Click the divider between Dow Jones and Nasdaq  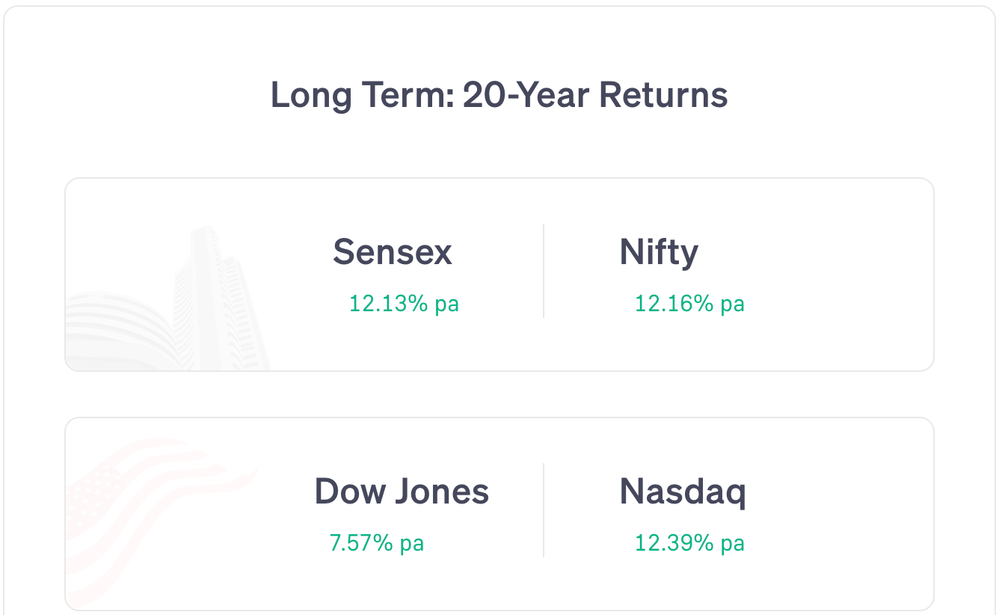[x=544, y=510]
